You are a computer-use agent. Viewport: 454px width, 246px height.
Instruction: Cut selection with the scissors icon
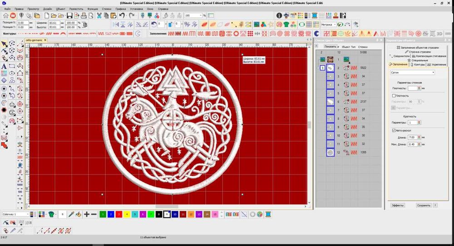point(99,15)
